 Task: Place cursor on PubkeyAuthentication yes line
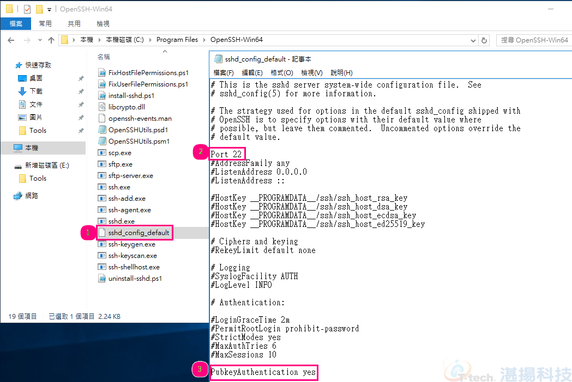[263, 372]
